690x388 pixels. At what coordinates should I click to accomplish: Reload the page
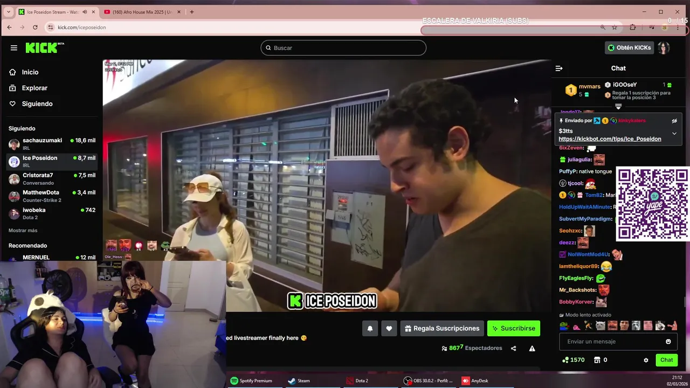[x=35, y=27]
